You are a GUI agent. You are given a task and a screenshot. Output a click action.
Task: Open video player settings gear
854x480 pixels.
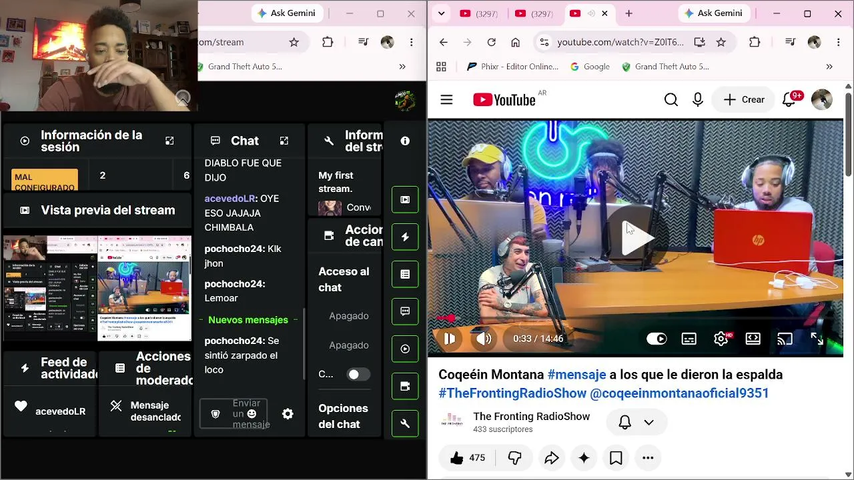pos(721,339)
